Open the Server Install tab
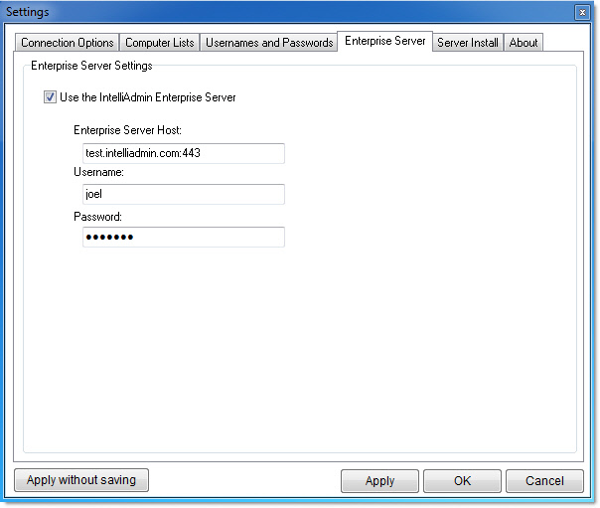The image size is (600, 508). (x=468, y=43)
